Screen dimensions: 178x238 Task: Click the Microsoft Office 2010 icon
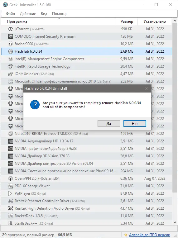[11, 81]
